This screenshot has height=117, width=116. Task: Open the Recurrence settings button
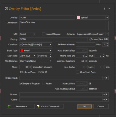click(x=21, y=106)
